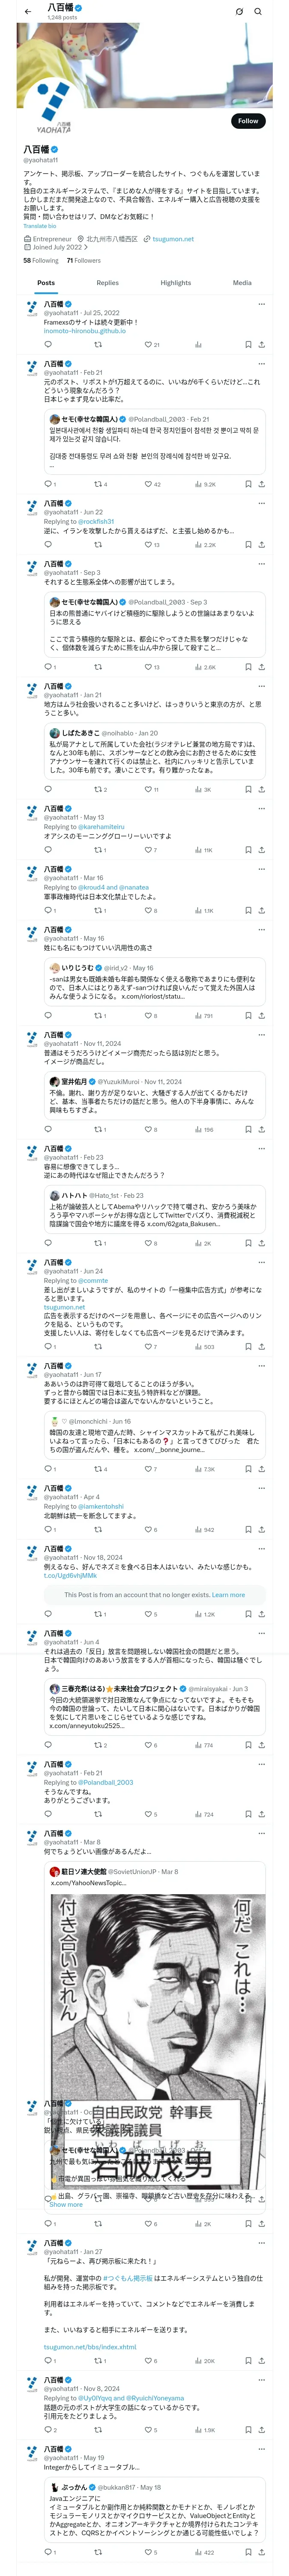
Task: Reply to the May 13 post
Action: click(48, 850)
